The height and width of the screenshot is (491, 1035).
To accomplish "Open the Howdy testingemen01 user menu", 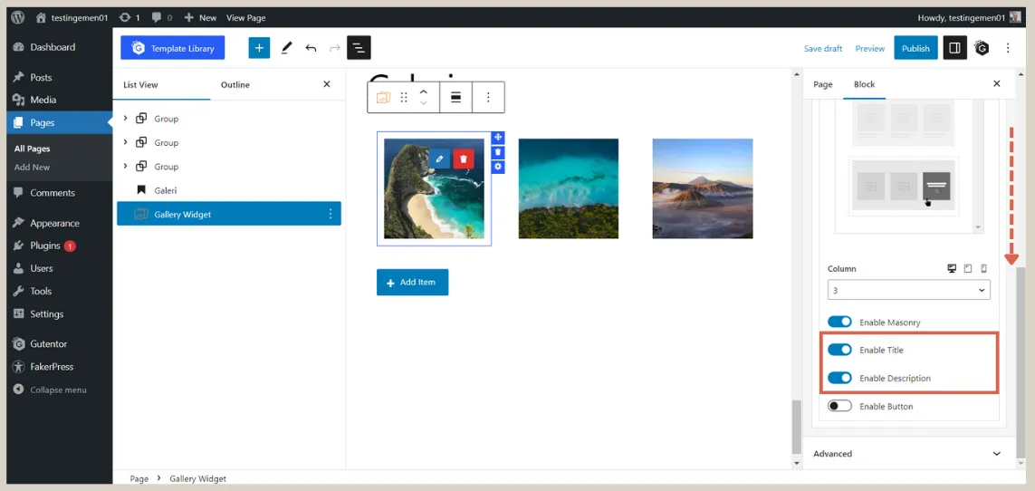I will point(969,18).
